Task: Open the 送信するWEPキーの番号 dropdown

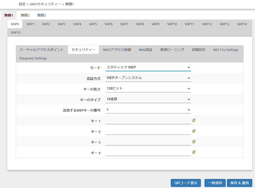Action: (x=148, y=110)
